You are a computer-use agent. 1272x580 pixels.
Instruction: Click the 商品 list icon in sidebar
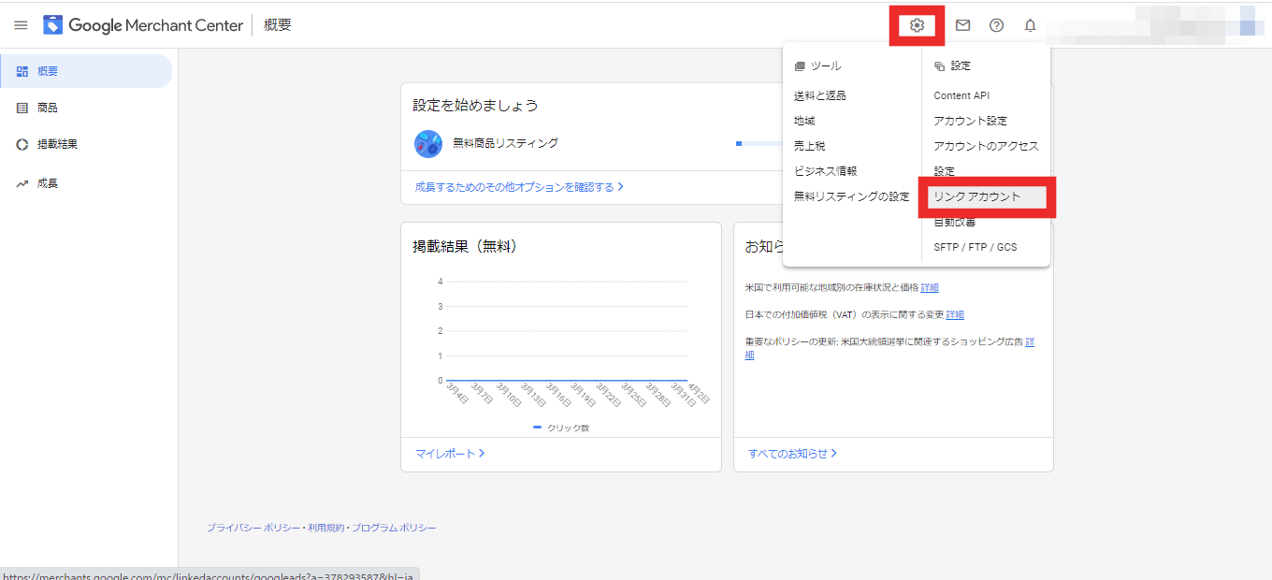(x=22, y=108)
